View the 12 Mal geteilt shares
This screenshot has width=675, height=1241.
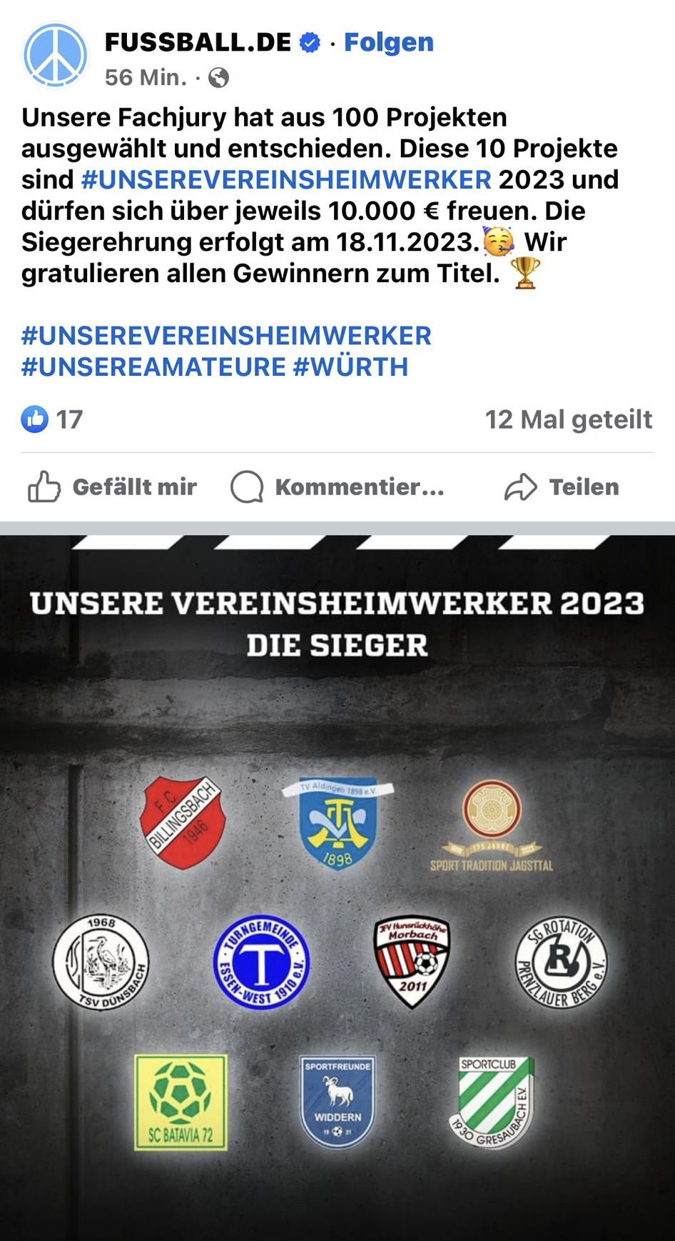(x=569, y=419)
